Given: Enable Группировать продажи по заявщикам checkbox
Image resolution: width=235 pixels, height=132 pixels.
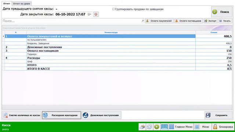Looking at the screenshot, I should point(113,9).
